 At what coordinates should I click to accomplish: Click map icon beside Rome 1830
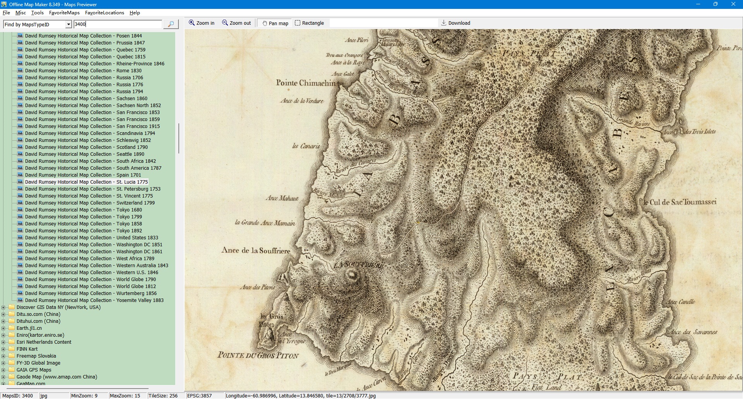click(x=20, y=70)
